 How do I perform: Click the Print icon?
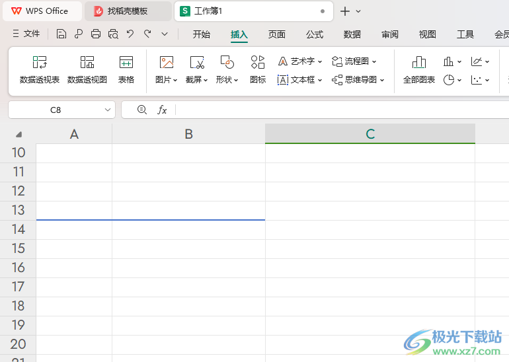[96, 34]
